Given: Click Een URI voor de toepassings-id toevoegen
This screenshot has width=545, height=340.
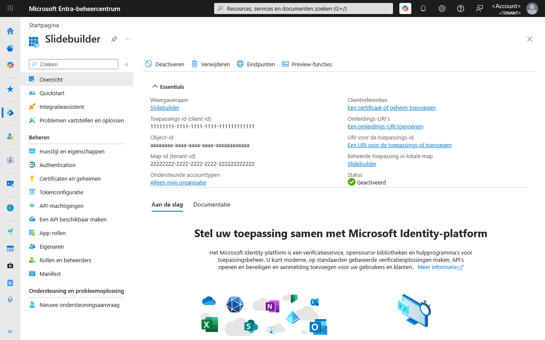Looking at the screenshot, I should coord(399,145).
